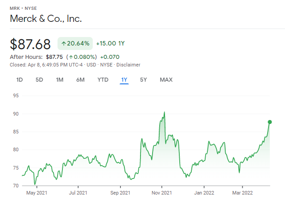The image size is (285, 203).
Task: Select the active 1Y tab
Action: [124, 80]
